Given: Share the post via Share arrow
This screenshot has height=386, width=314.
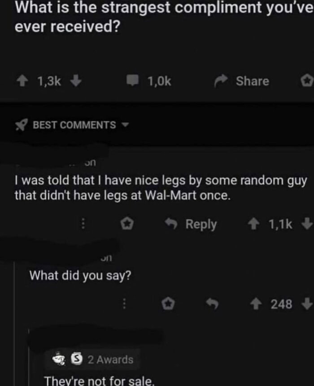Looking at the screenshot, I should 242,81.
